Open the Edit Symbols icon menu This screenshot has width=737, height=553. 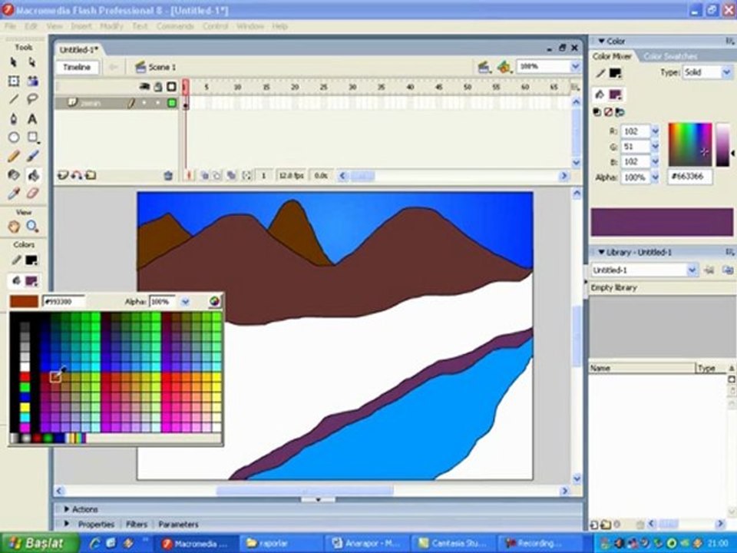[x=504, y=68]
